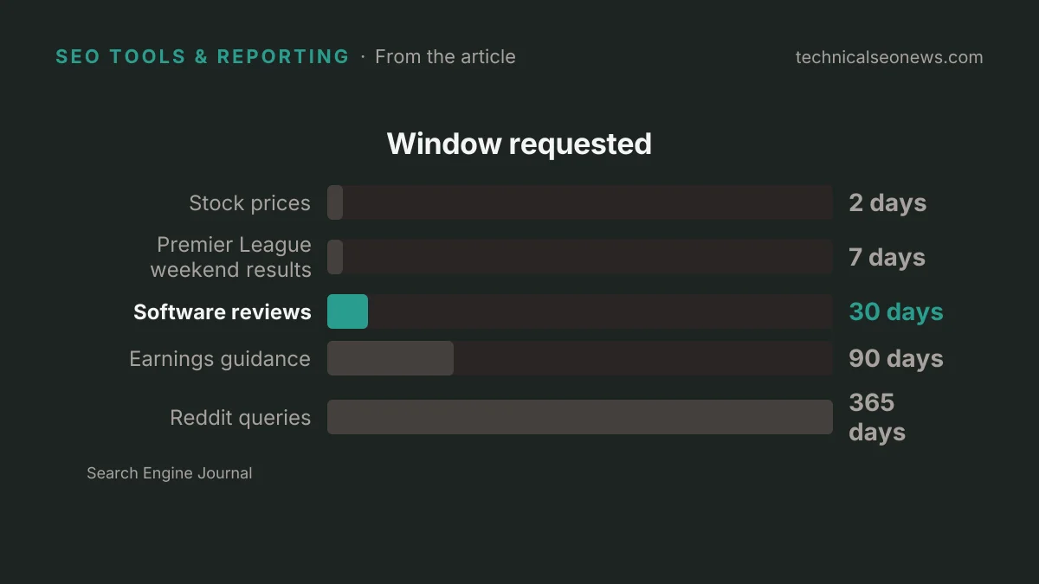Image resolution: width=1039 pixels, height=584 pixels.
Task: Click the Stock prices bar
Action: [x=335, y=202]
